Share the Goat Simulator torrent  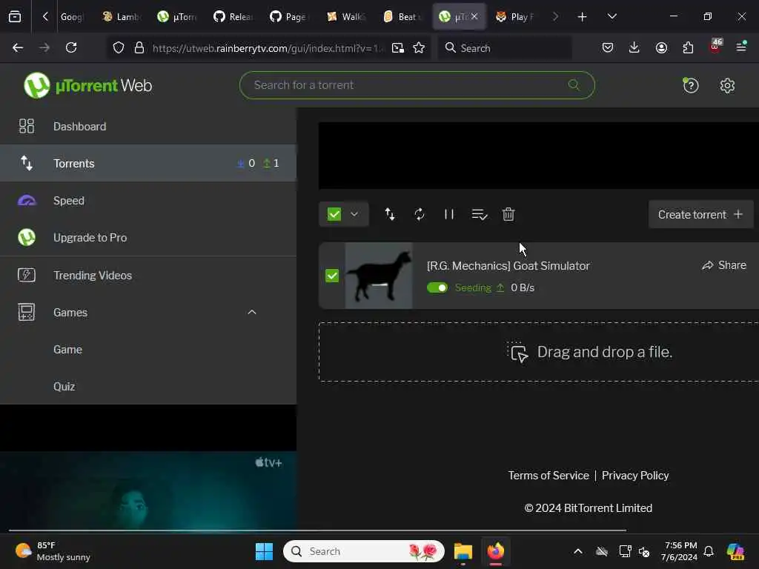click(724, 265)
